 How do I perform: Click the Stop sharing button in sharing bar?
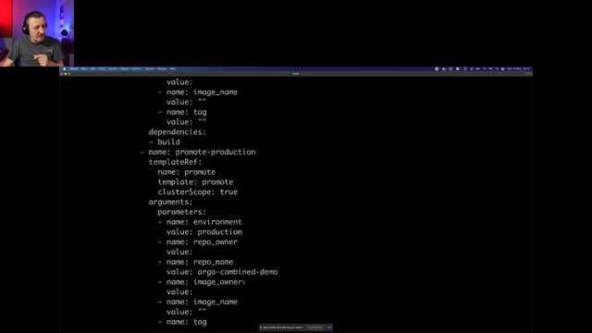point(314,327)
